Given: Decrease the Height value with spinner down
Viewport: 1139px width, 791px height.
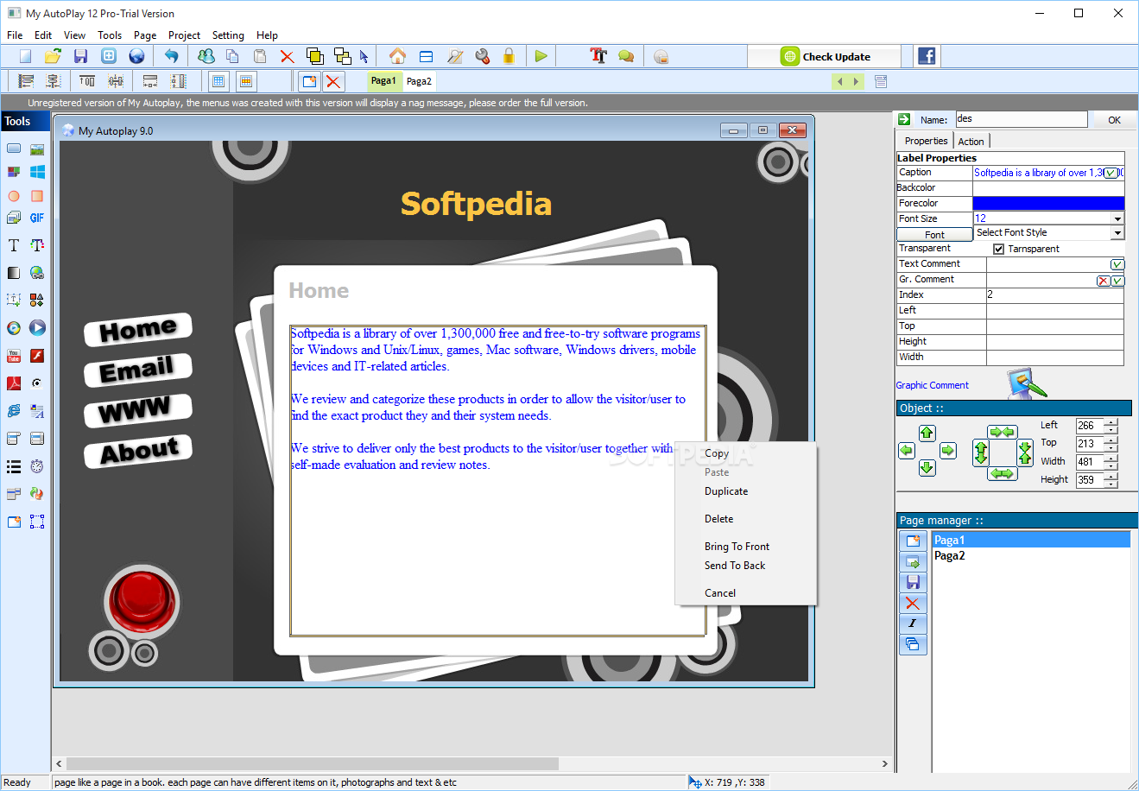Looking at the screenshot, I should 1111,484.
